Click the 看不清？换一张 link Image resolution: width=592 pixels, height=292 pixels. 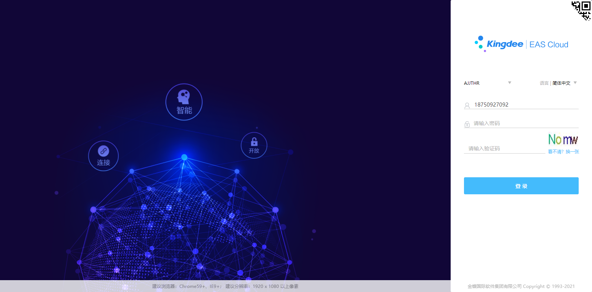(564, 152)
